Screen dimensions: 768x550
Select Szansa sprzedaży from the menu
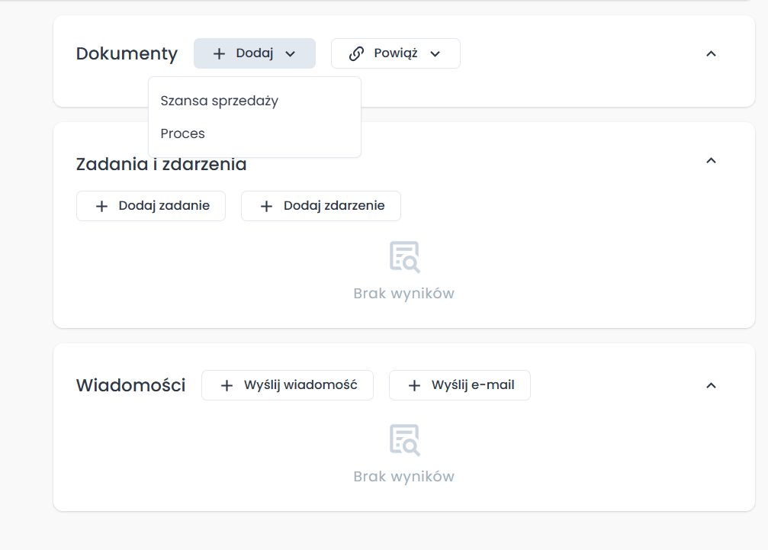click(x=219, y=101)
